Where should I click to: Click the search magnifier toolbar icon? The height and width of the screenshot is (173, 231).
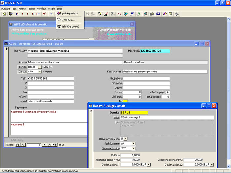(145, 14)
